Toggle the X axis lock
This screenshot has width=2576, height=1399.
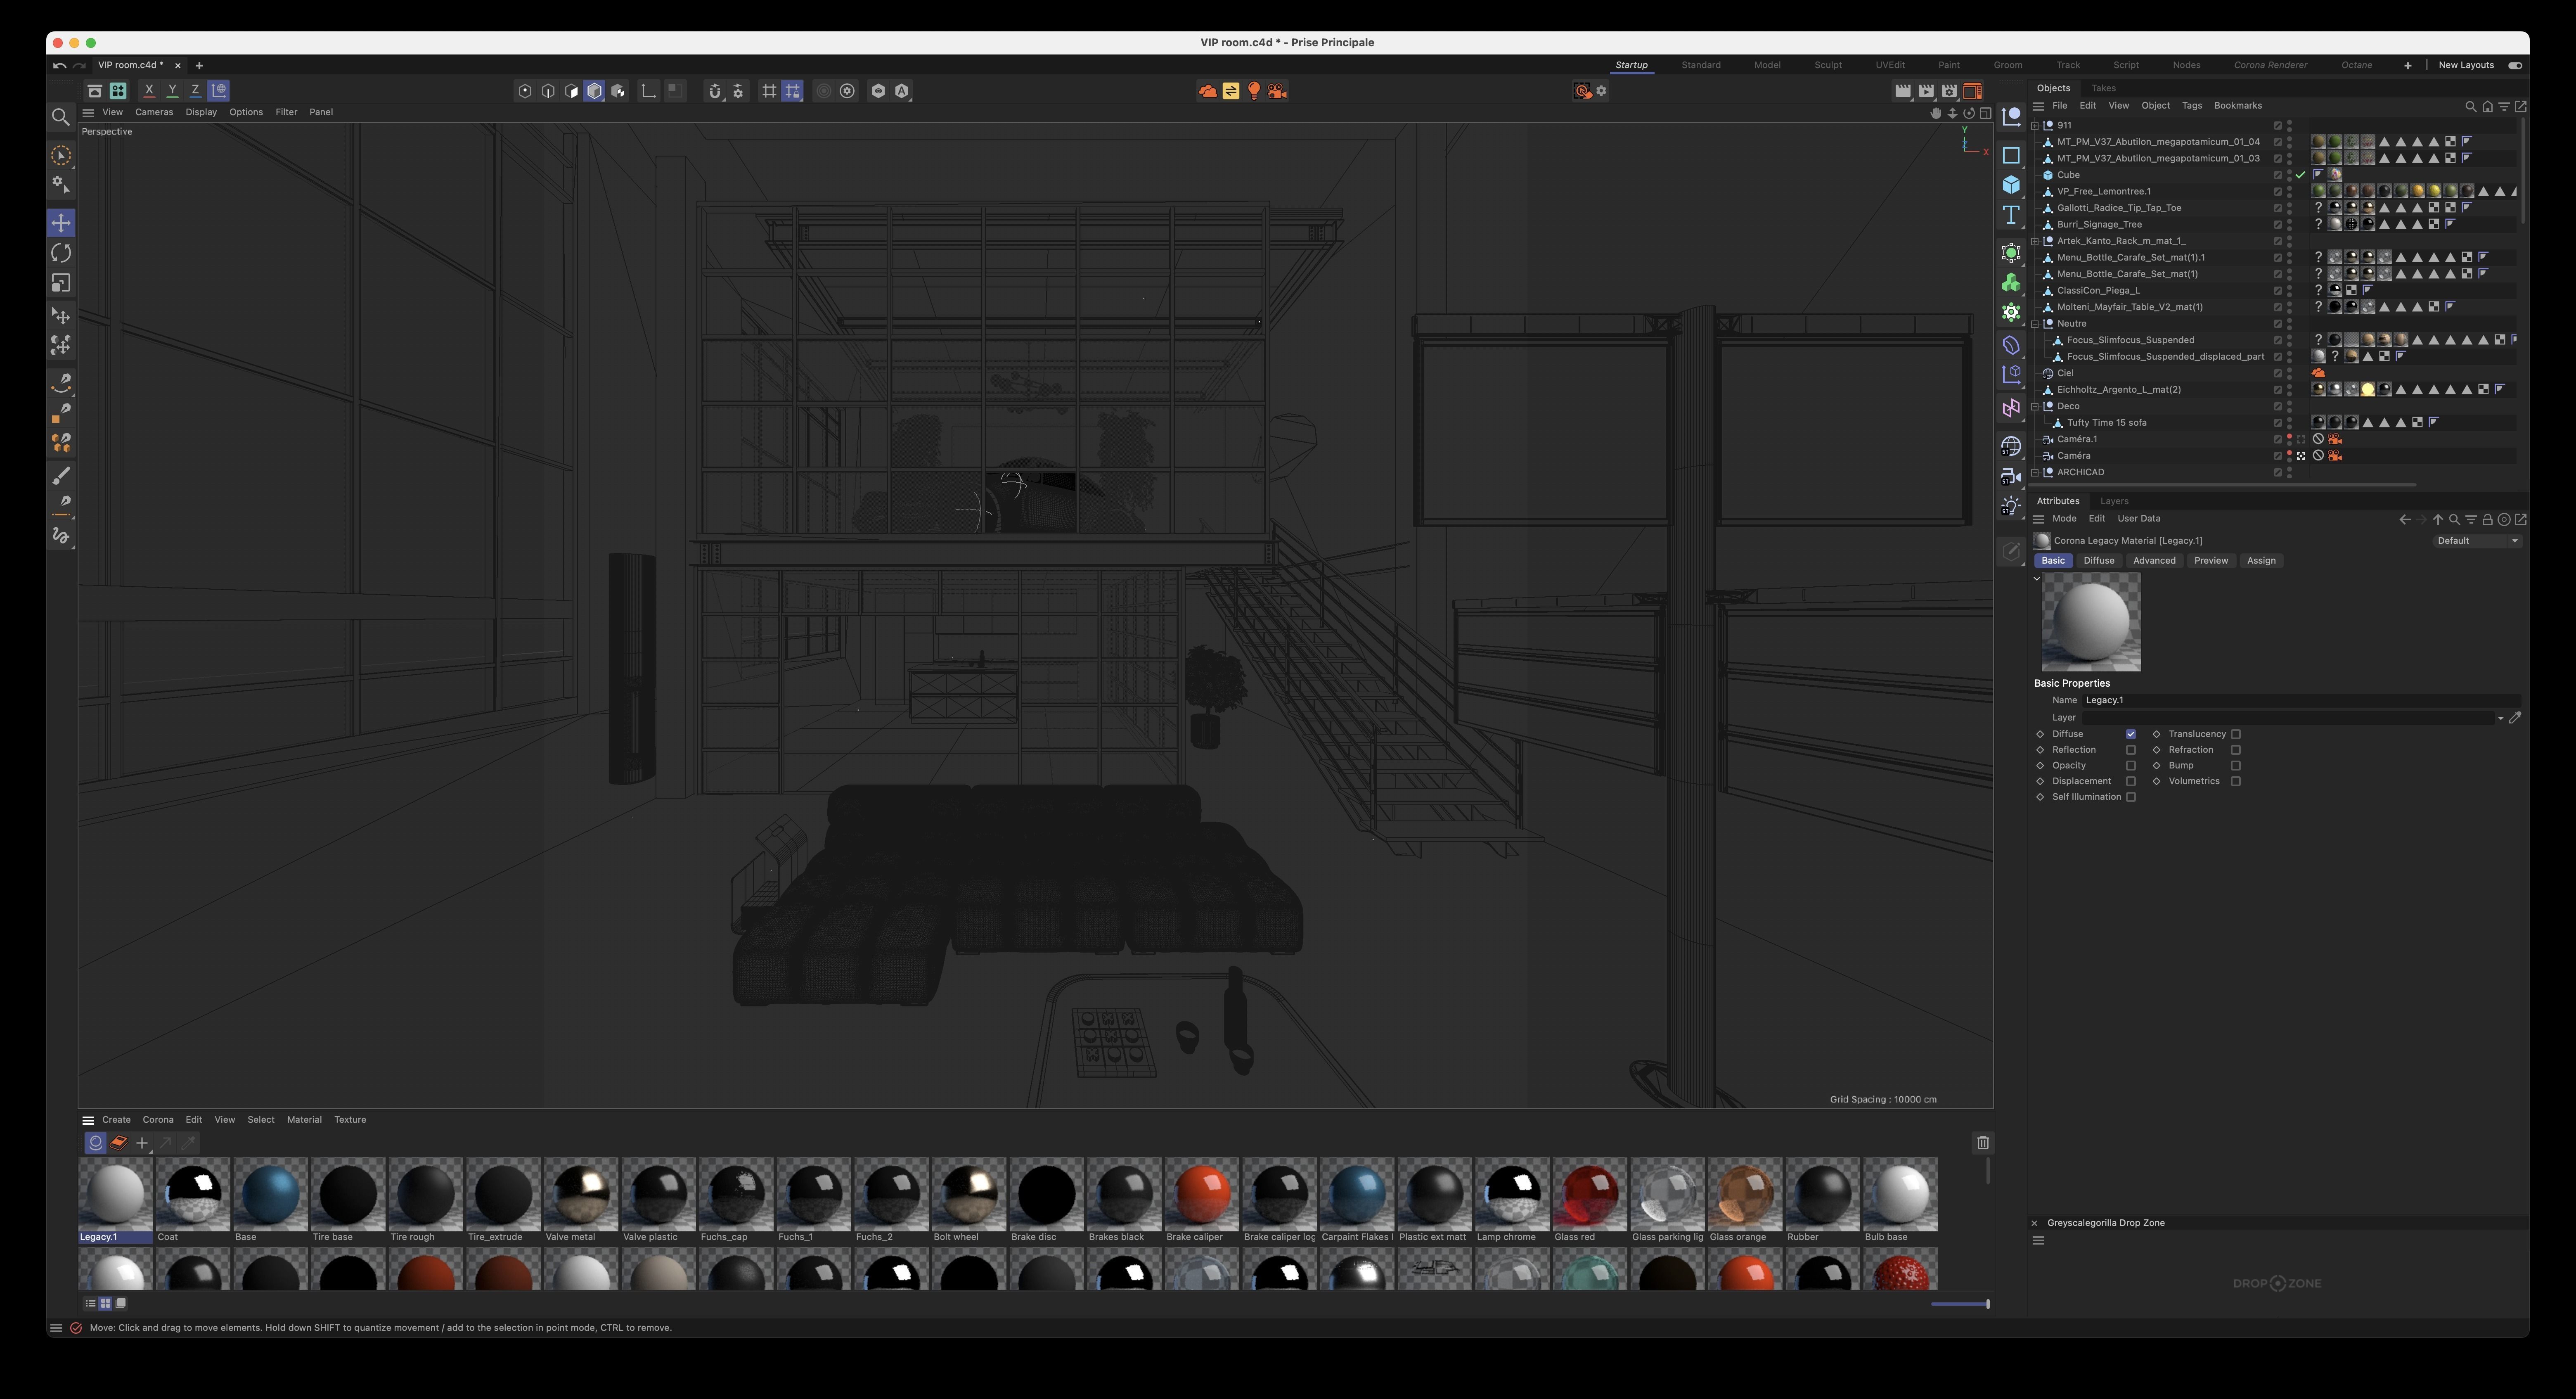pyautogui.click(x=149, y=90)
